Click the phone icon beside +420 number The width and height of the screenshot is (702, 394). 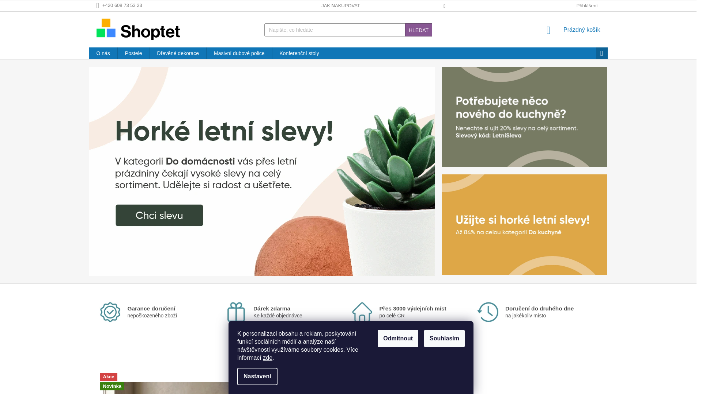98,6
